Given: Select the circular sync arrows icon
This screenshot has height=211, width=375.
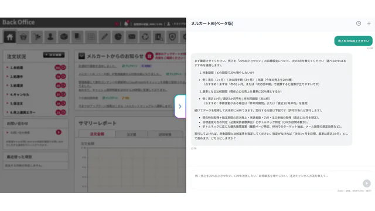Looking at the screenshot, I should point(145,37).
